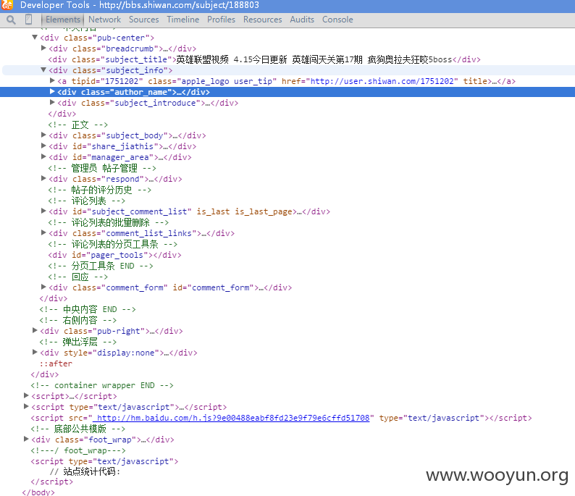The image size is (575, 496).
Task: Select the 弹出浮层 comment row
Action: tap(77, 342)
